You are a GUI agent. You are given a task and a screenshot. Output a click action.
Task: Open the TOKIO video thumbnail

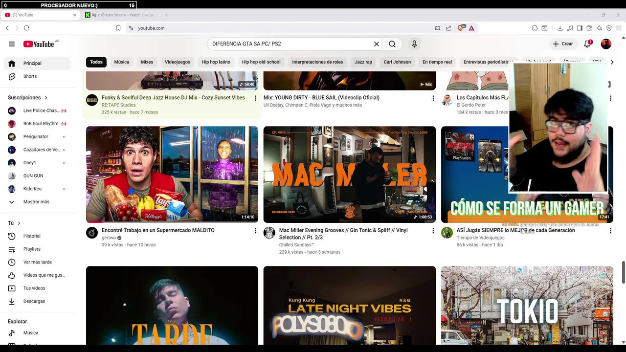pyautogui.click(x=527, y=305)
